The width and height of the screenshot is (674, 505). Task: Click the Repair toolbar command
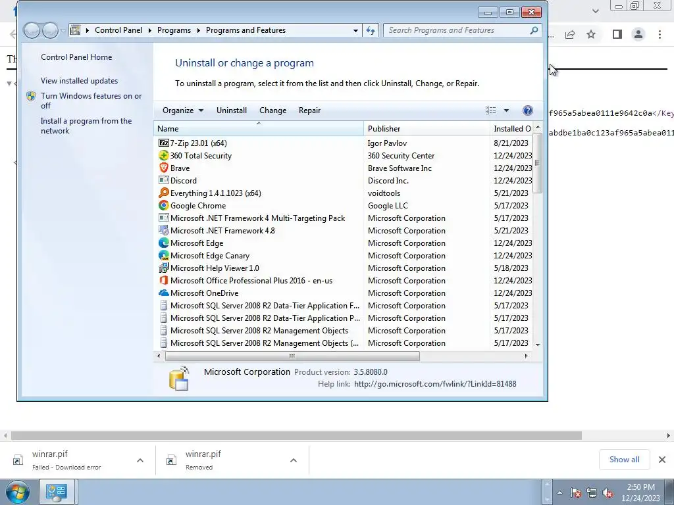click(x=309, y=110)
